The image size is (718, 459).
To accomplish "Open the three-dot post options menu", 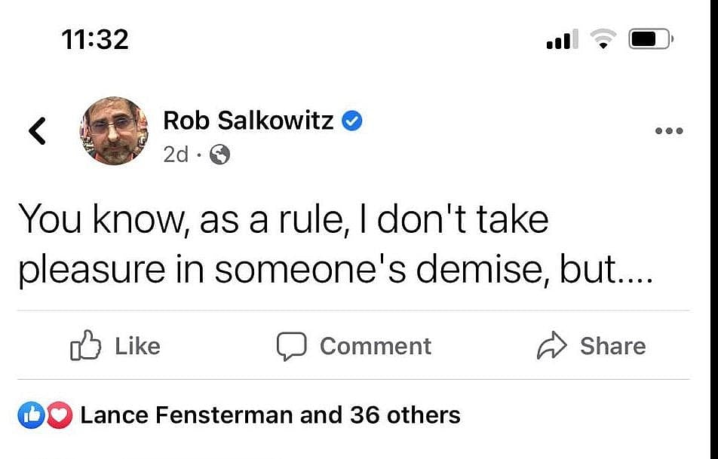I will [668, 131].
